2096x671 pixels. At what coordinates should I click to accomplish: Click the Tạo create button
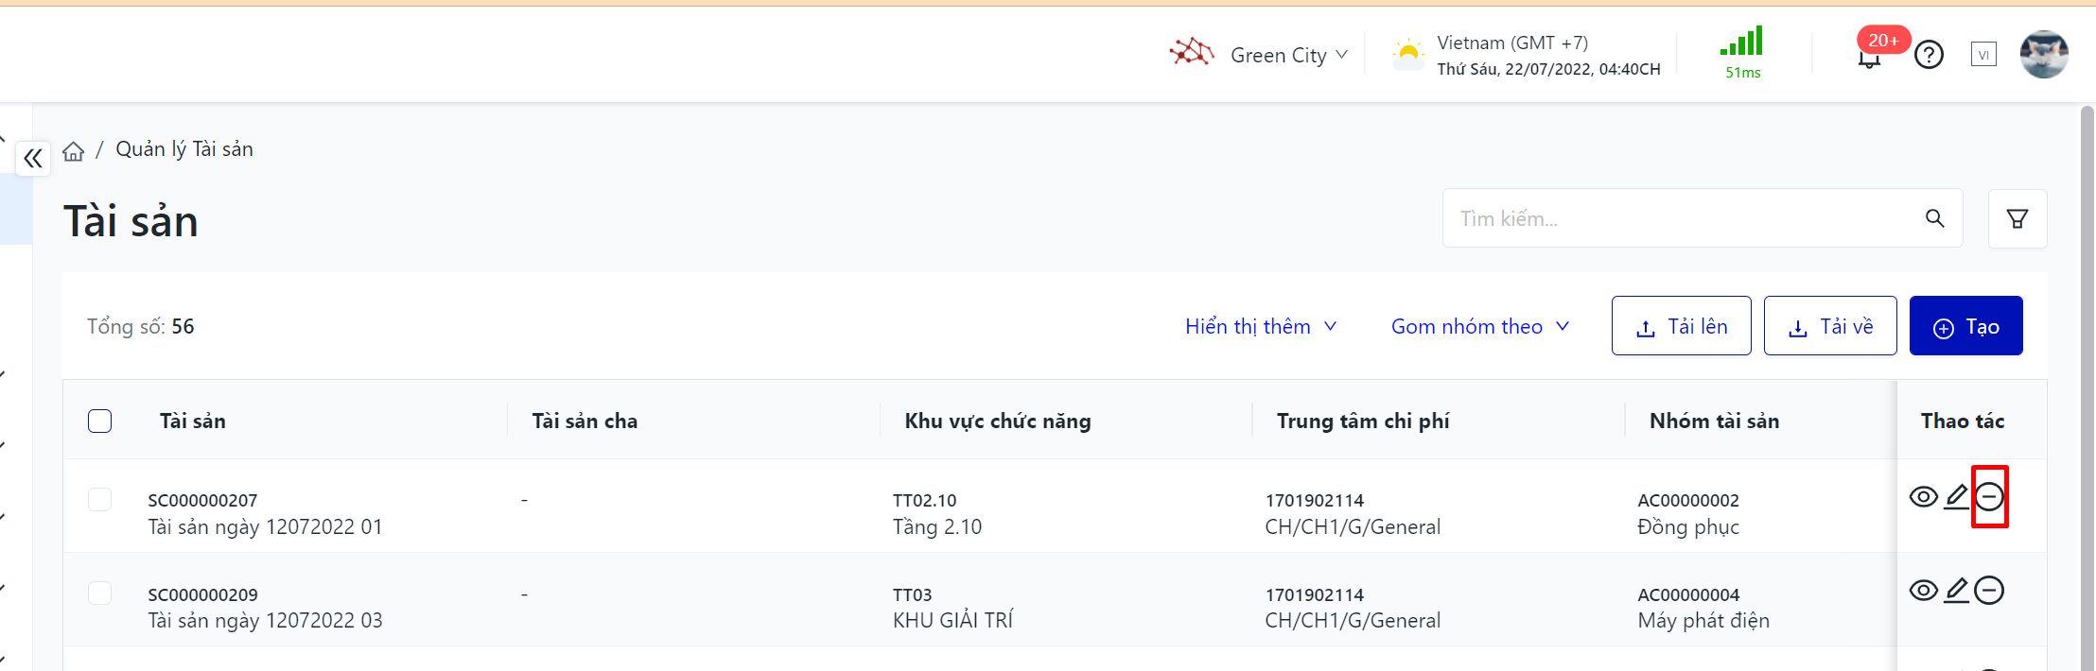1965,326
